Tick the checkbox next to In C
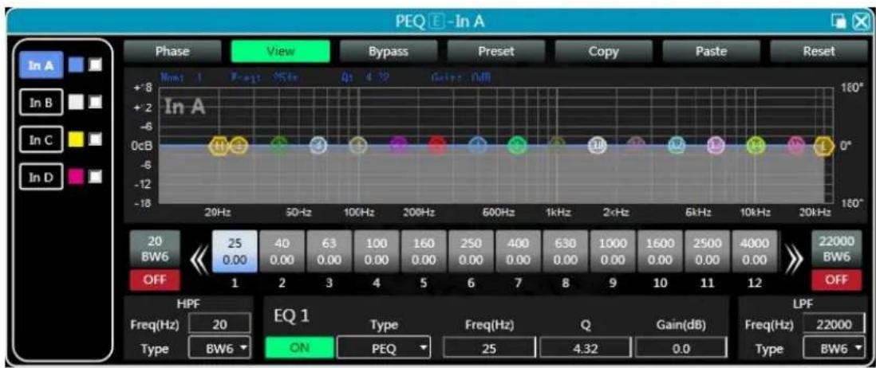The image size is (876, 368). click(x=96, y=139)
